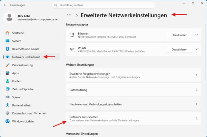Click the breadcrumb chevron separator
The height and width of the screenshot is (137, 207).
click(77, 15)
